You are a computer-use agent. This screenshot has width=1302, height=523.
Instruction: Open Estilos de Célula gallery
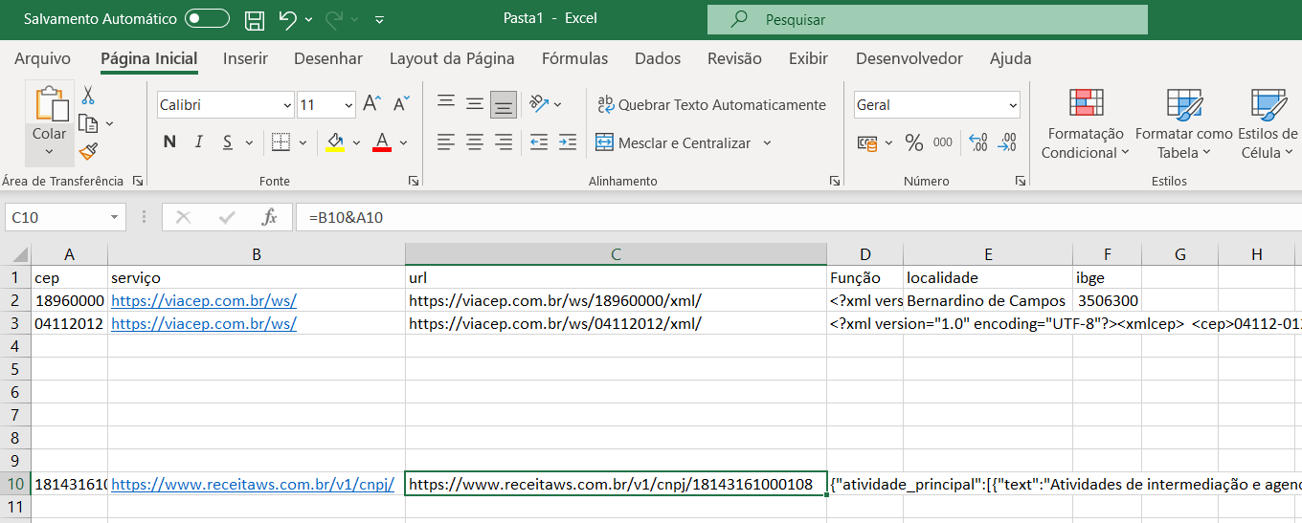tap(1268, 124)
